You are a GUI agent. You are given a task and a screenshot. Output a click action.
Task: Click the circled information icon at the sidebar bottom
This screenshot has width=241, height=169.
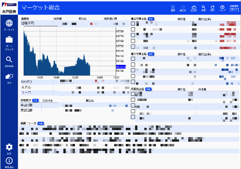coord(9,163)
